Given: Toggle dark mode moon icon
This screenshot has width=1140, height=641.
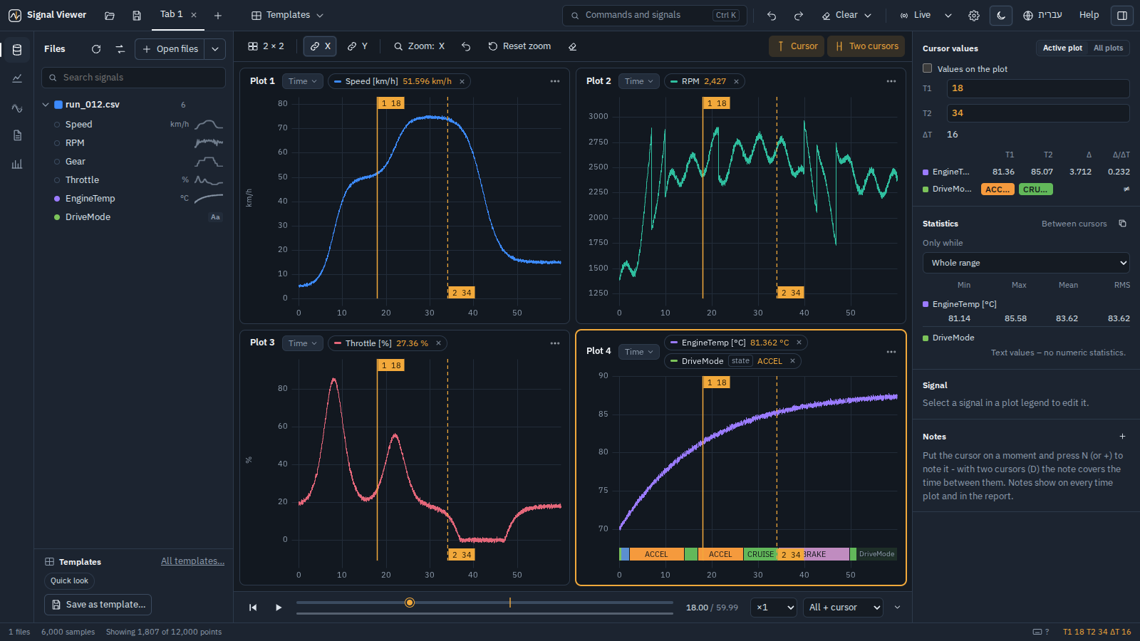Looking at the screenshot, I should point(1001,15).
